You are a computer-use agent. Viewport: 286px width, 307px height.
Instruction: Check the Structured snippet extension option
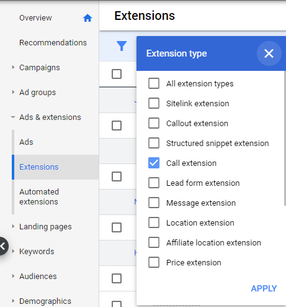[154, 143]
